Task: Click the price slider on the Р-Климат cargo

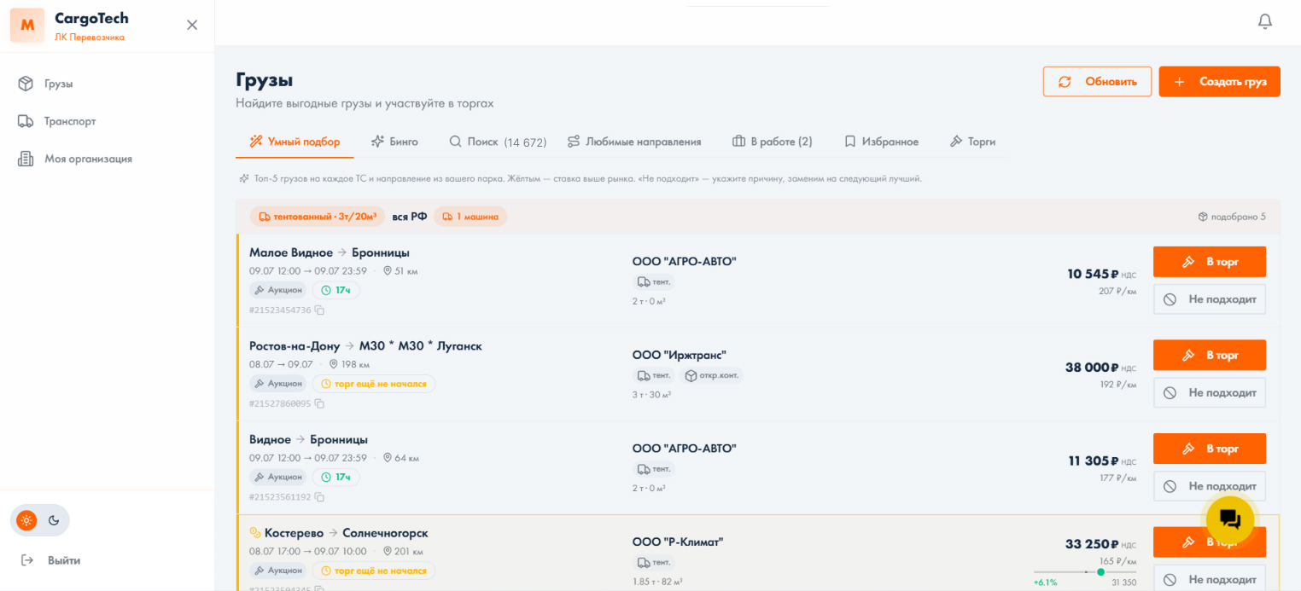Action: pos(1085,571)
